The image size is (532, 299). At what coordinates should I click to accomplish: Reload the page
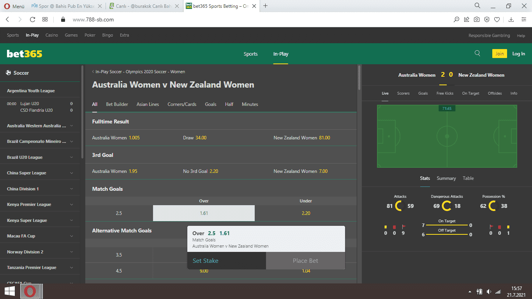pos(32,19)
